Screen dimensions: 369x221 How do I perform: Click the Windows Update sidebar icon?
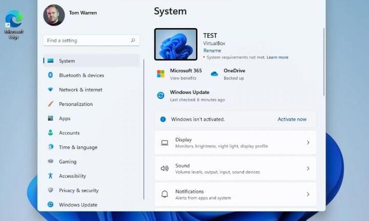(x=50, y=204)
